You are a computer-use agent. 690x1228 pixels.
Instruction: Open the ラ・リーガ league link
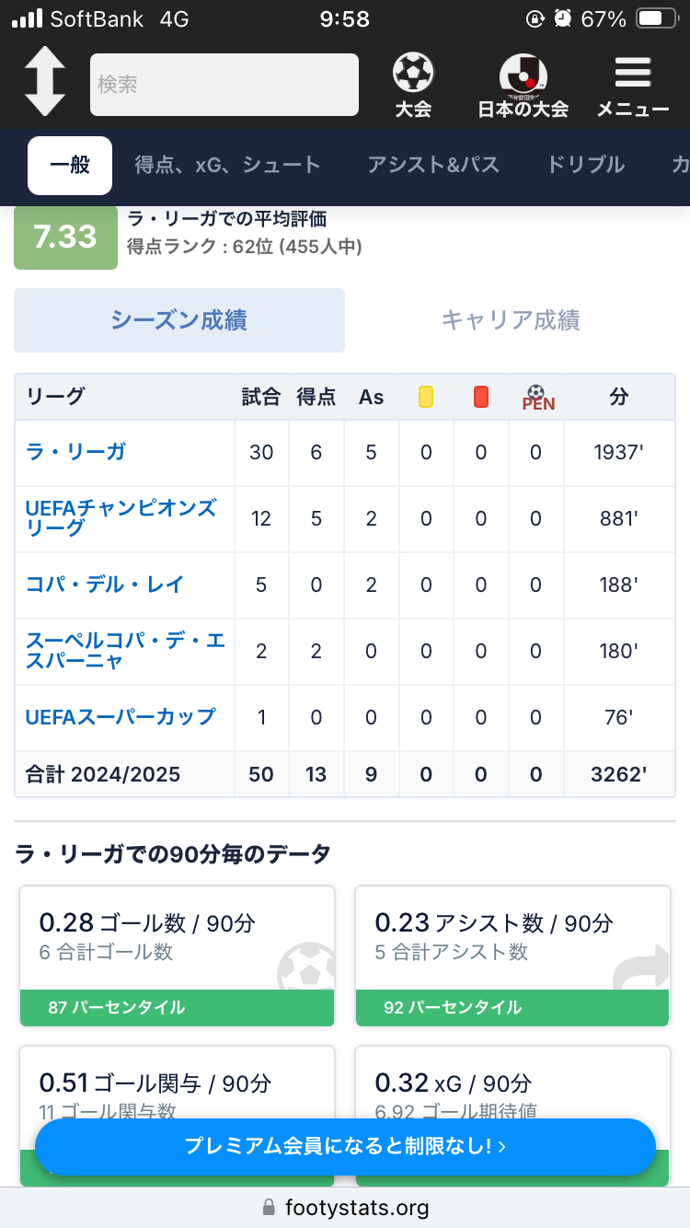click(75, 452)
